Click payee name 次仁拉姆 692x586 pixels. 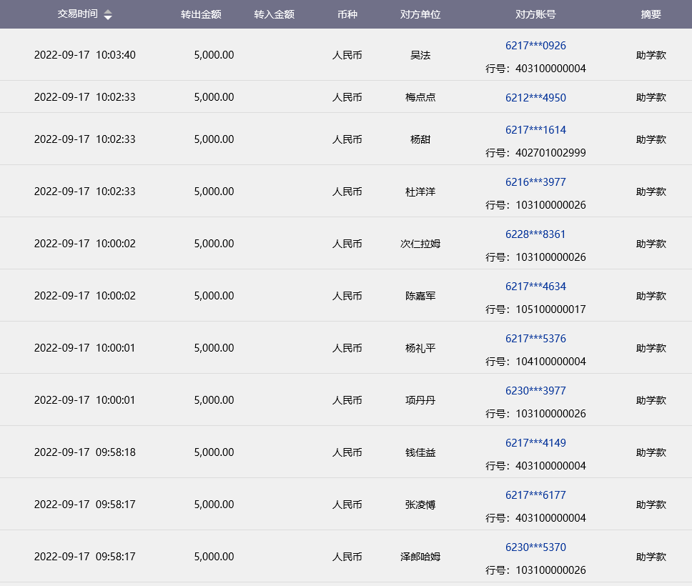pos(420,244)
